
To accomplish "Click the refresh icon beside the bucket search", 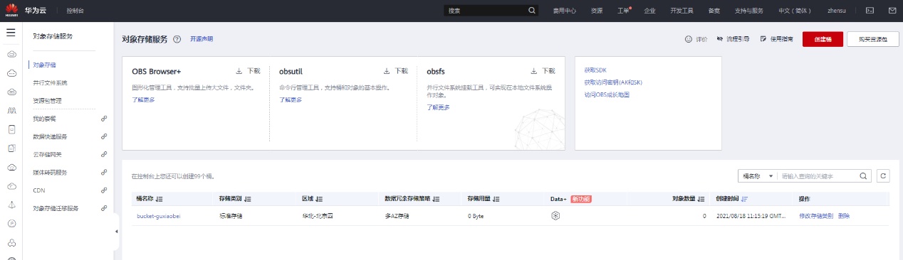I will click(883, 175).
